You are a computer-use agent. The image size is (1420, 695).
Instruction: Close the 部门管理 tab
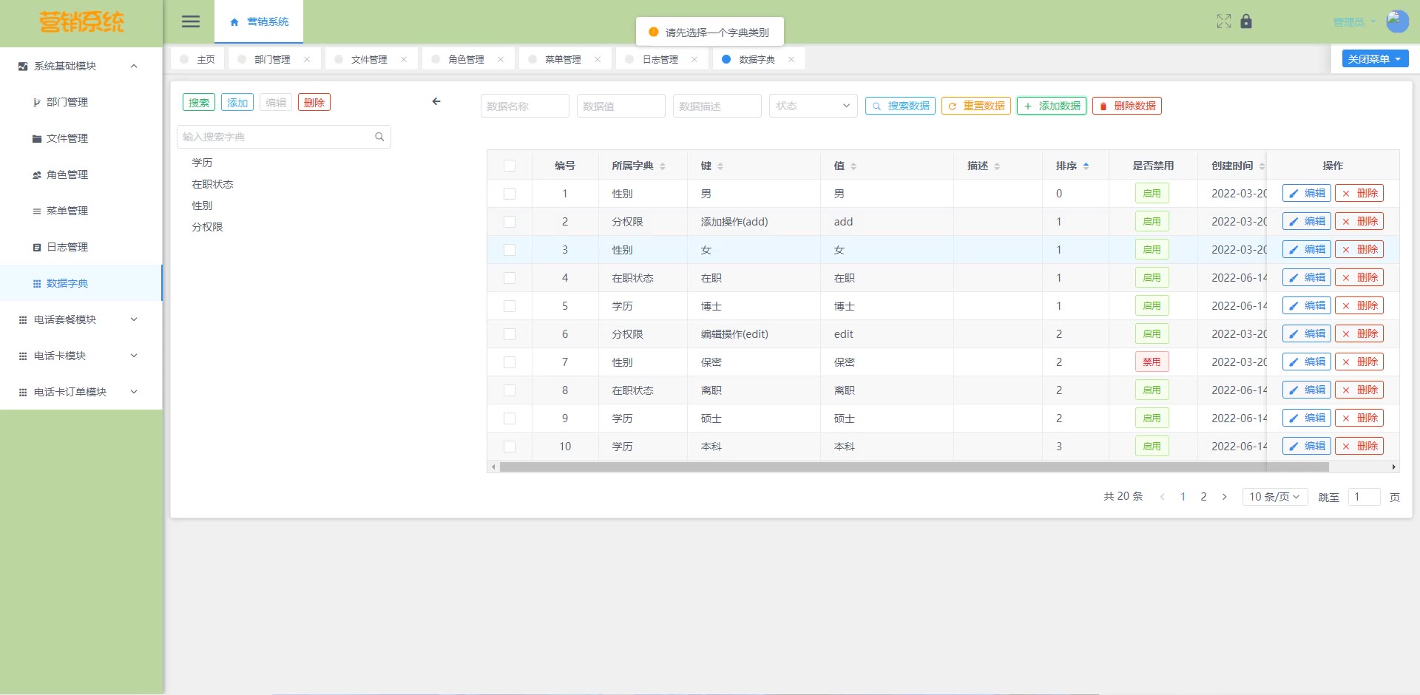307,59
